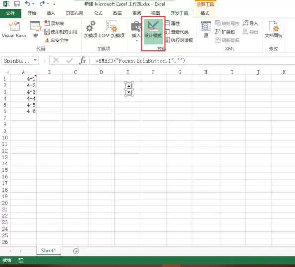The width and height of the screenshot is (295, 267).
Task: Redo the last action
Action: pos(42,4)
